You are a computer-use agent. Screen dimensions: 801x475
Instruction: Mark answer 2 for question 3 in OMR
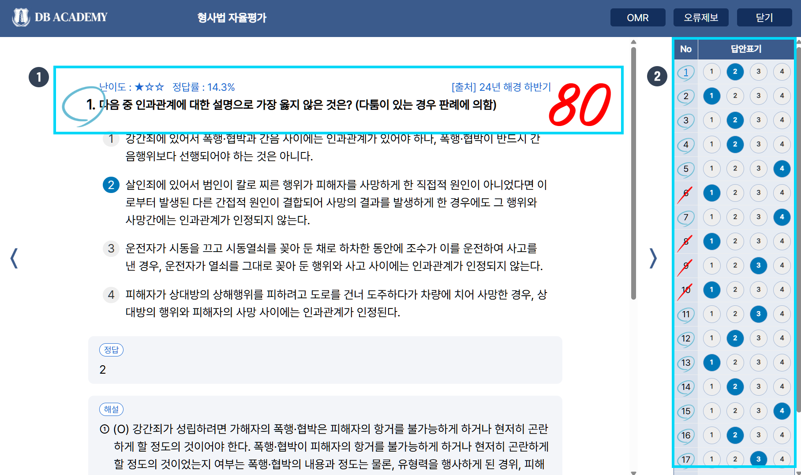click(x=735, y=120)
